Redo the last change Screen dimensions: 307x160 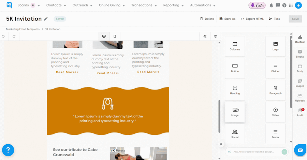pyautogui.click(x=14, y=36)
